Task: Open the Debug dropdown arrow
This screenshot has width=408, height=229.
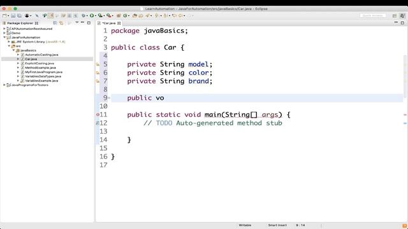Action: point(87,16)
